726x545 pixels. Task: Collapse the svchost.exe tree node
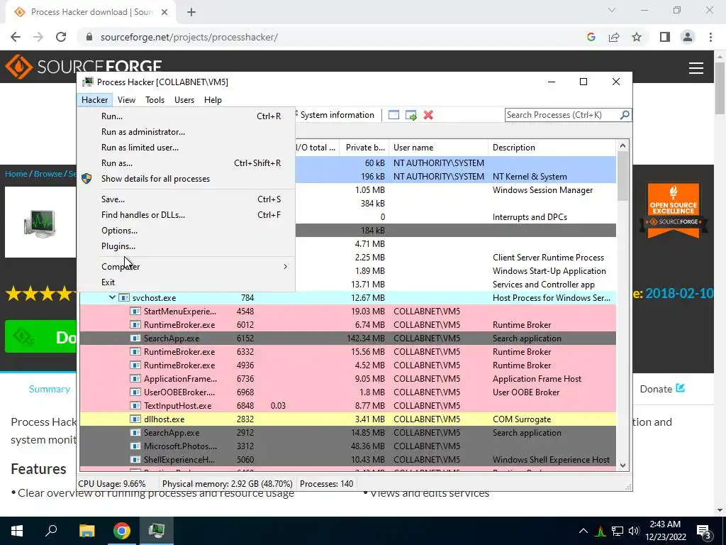pos(112,297)
